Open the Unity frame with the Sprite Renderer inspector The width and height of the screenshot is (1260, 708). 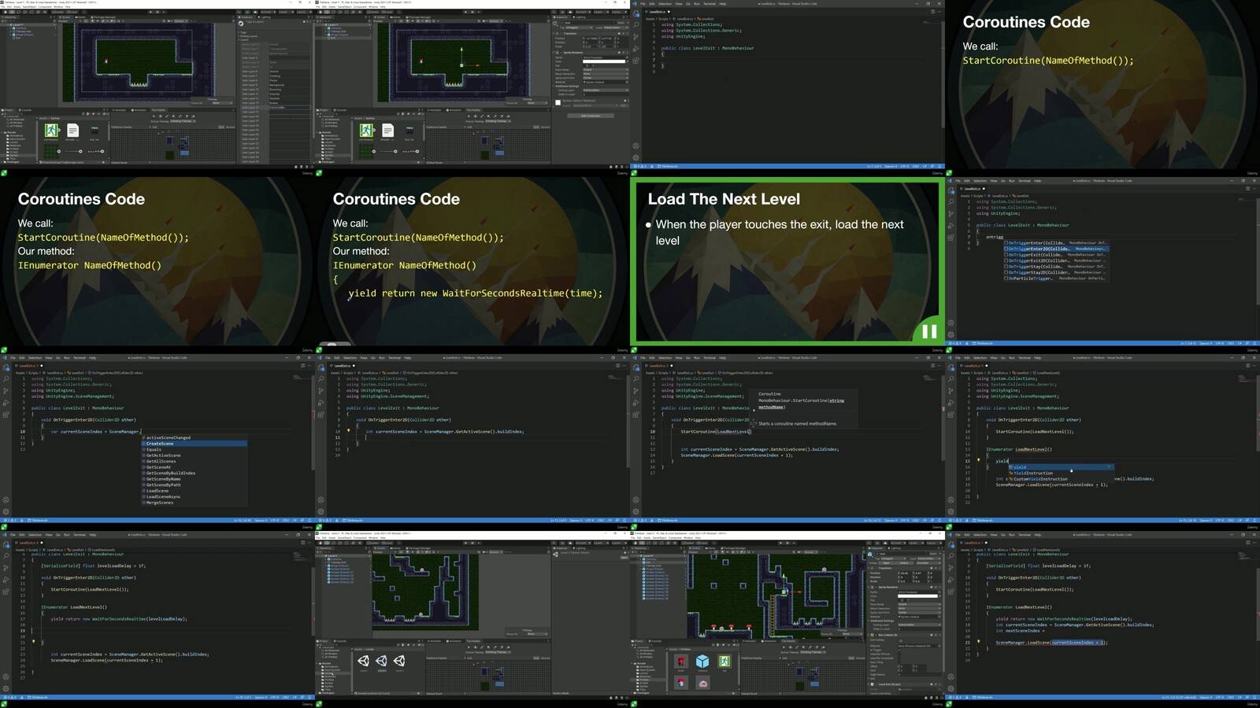pos(472,88)
